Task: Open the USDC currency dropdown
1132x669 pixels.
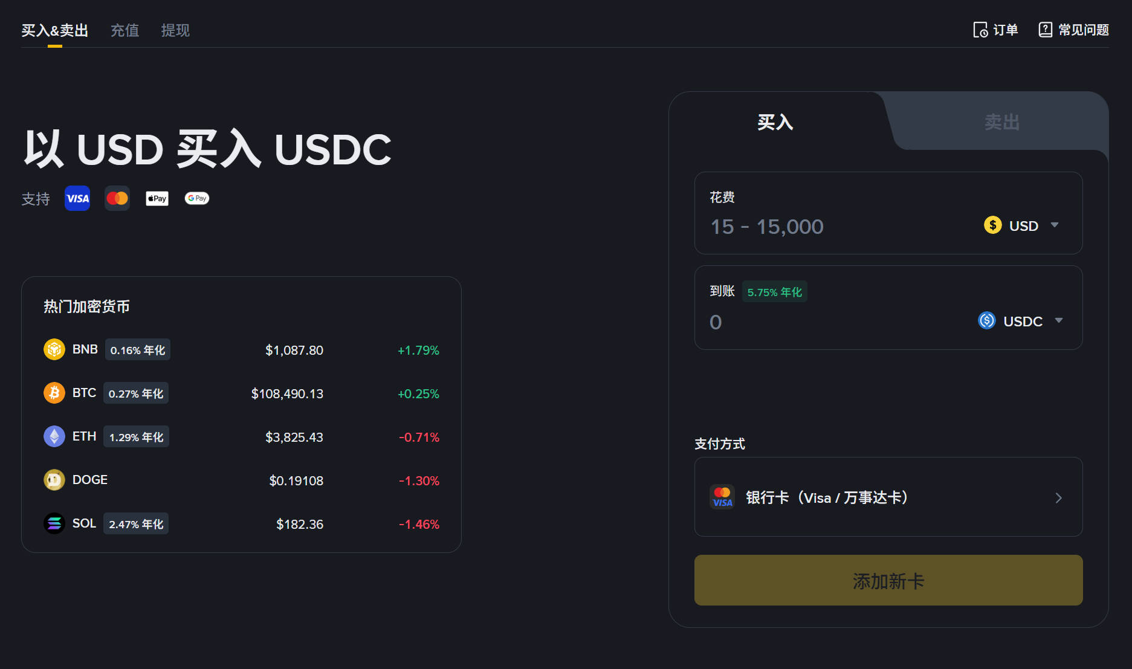Action: (1021, 321)
